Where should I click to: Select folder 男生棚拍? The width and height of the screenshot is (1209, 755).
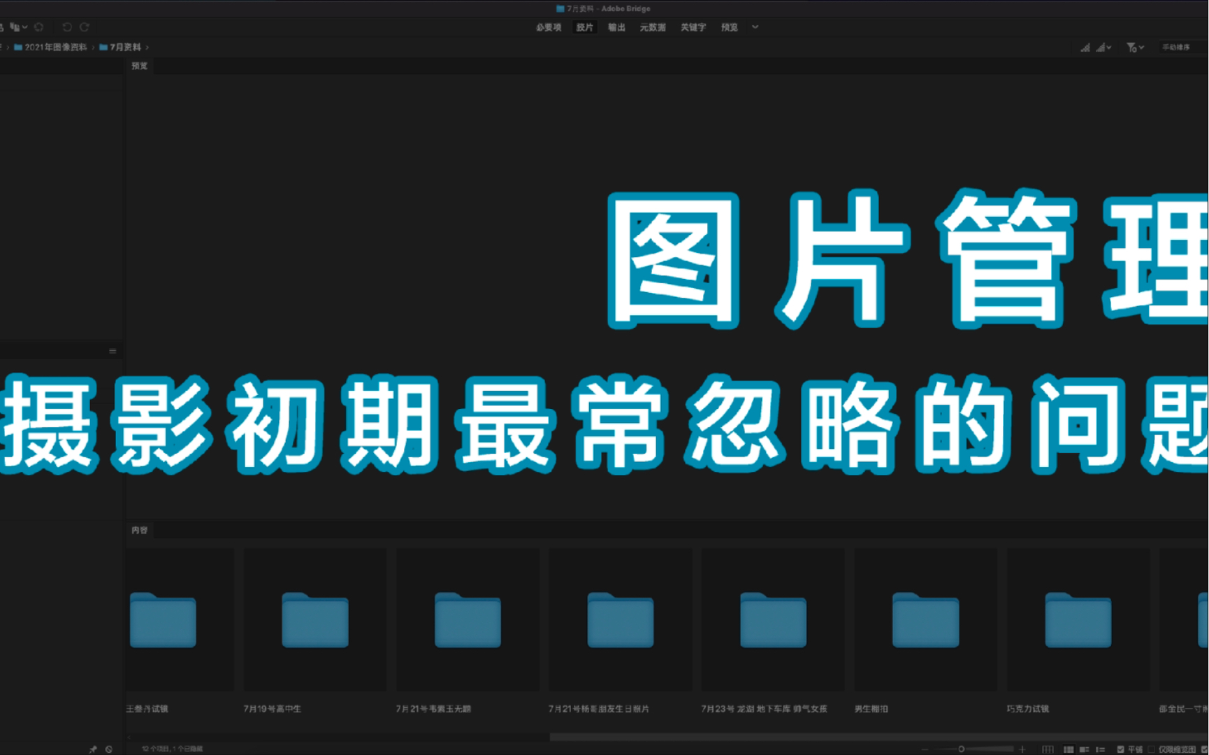pos(925,620)
